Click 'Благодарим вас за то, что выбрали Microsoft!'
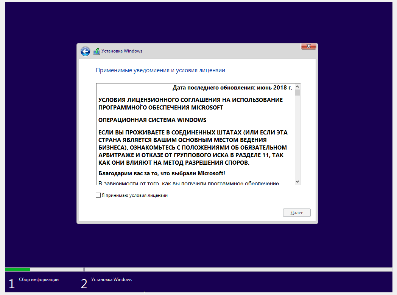Viewport: 397px width, 295px height. (x=162, y=173)
